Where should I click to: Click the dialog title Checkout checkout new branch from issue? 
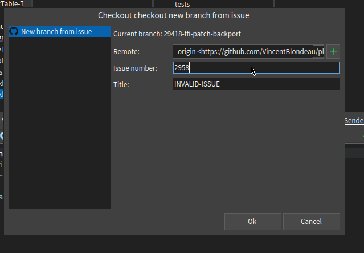pos(174,15)
